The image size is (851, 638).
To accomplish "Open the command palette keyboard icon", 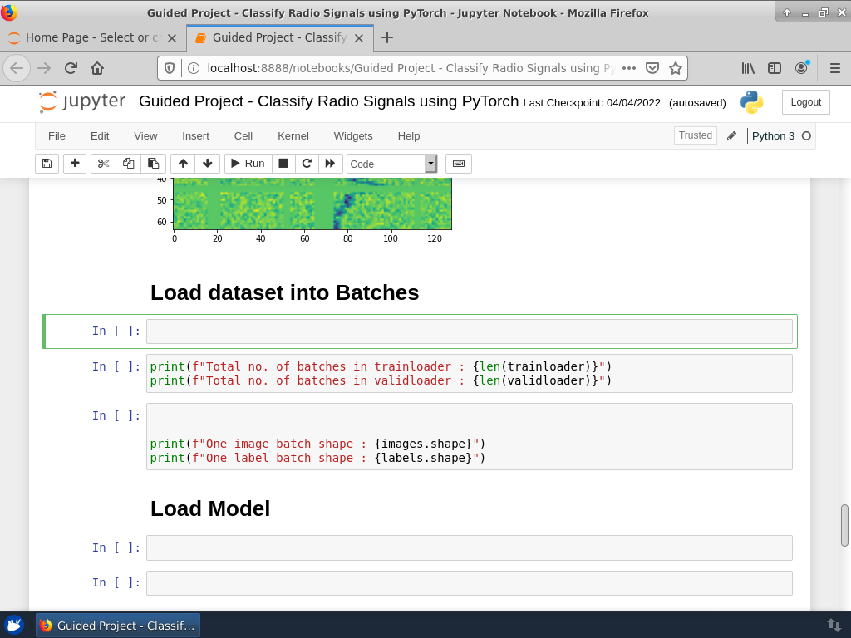I will 459,164.
